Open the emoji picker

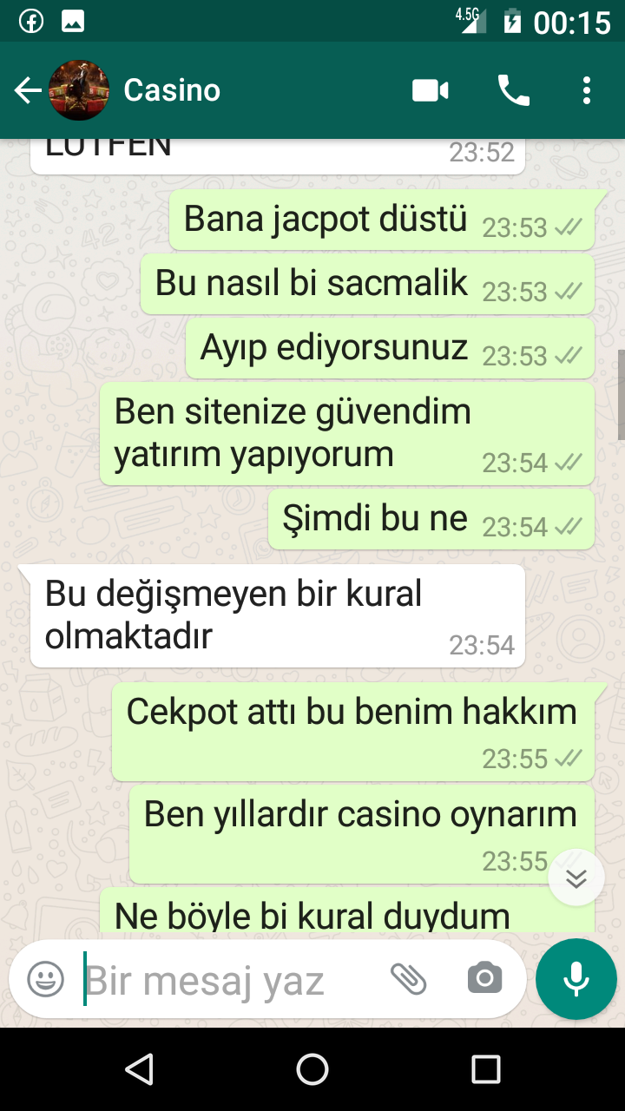(x=46, y=980)
